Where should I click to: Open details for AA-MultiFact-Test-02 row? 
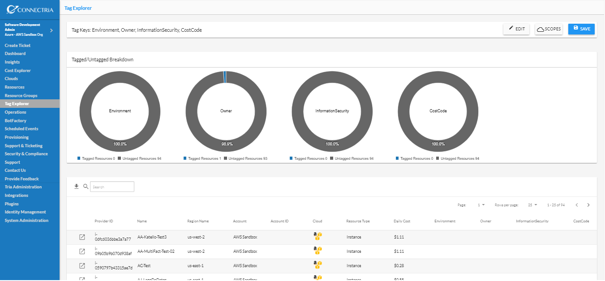point(82,251)
